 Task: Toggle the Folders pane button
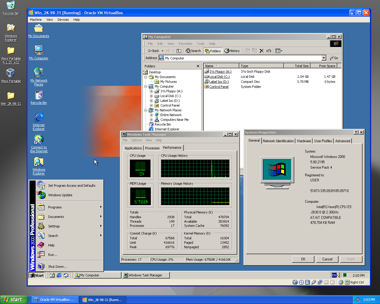213,51
